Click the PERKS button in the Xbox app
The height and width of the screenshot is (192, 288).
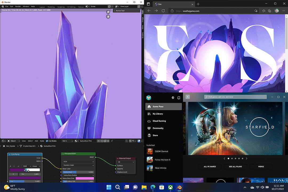click(261, 166)
